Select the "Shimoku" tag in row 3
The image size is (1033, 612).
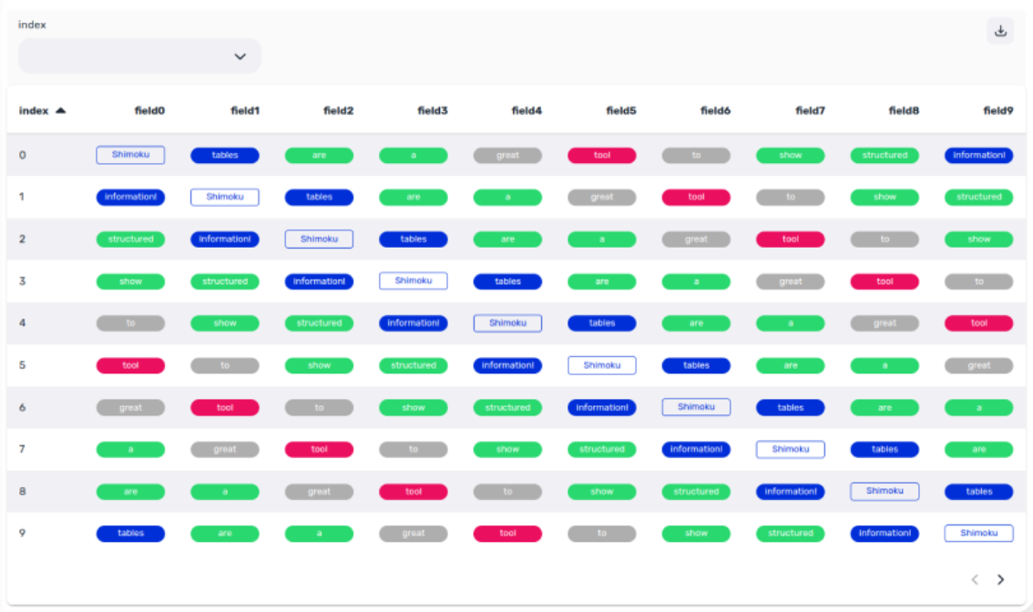413,280
